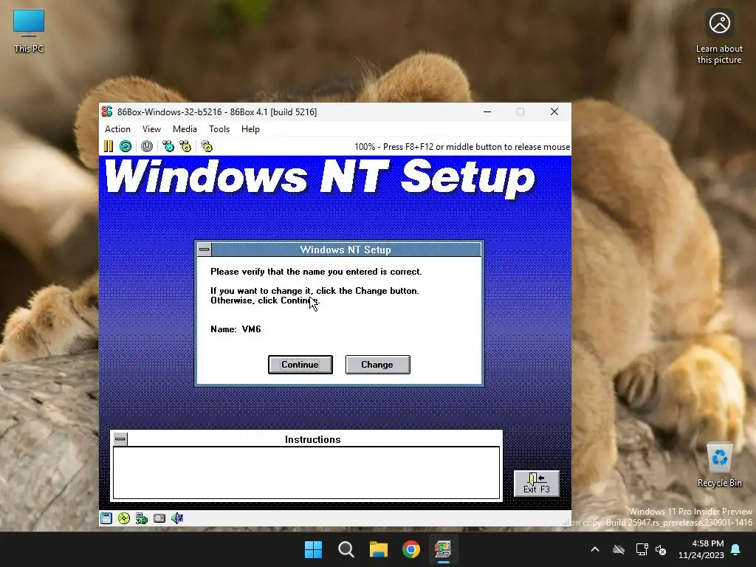Open the Tools menu
Screen dimensions: 756x567
coord(219,129)
